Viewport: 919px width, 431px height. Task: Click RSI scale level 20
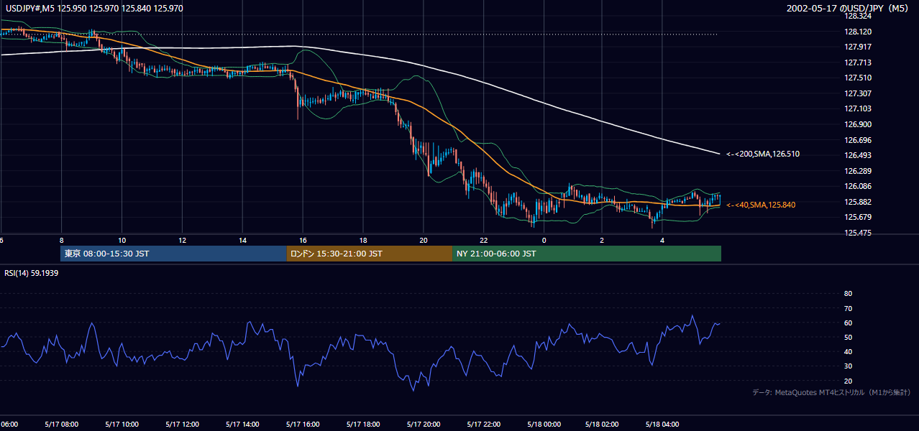(x=848, y=381)
